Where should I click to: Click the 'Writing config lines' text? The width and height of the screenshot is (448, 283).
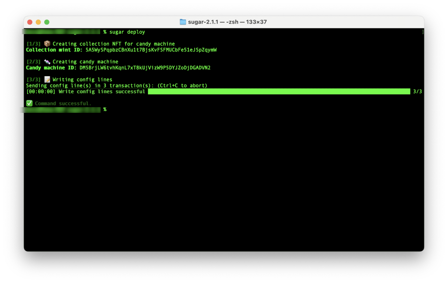pos(82,80)
